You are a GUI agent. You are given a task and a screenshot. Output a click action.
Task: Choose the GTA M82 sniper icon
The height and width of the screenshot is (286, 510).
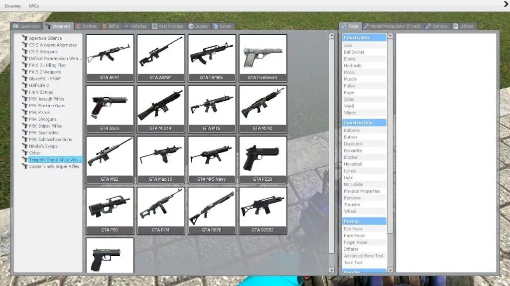[x=110, y=160]
